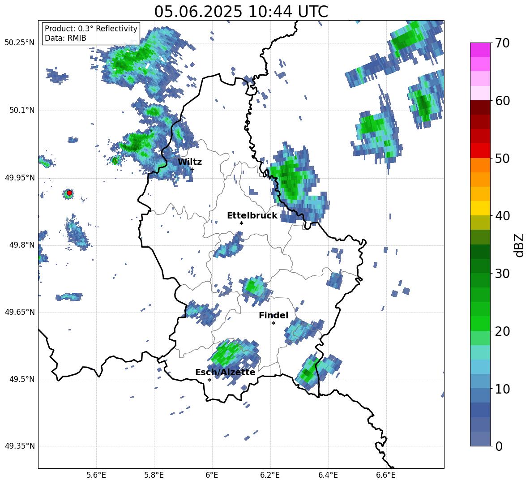This screenshot has width=530, height=484.
Task: Click the 60 tick on colorbar
Action: coord(502,101)
